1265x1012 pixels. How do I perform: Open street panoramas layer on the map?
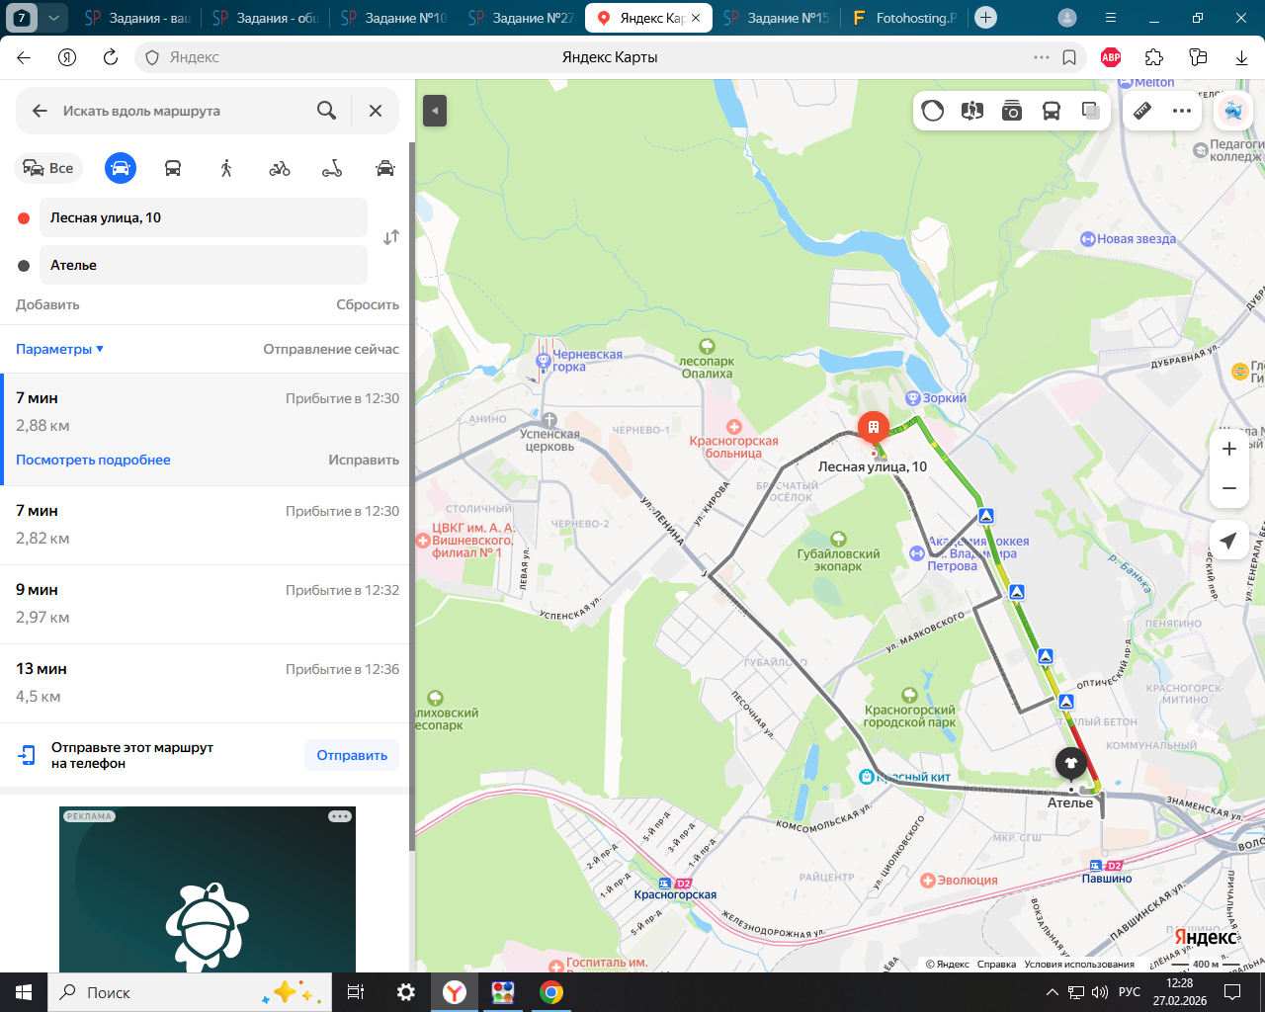point(972,111)
